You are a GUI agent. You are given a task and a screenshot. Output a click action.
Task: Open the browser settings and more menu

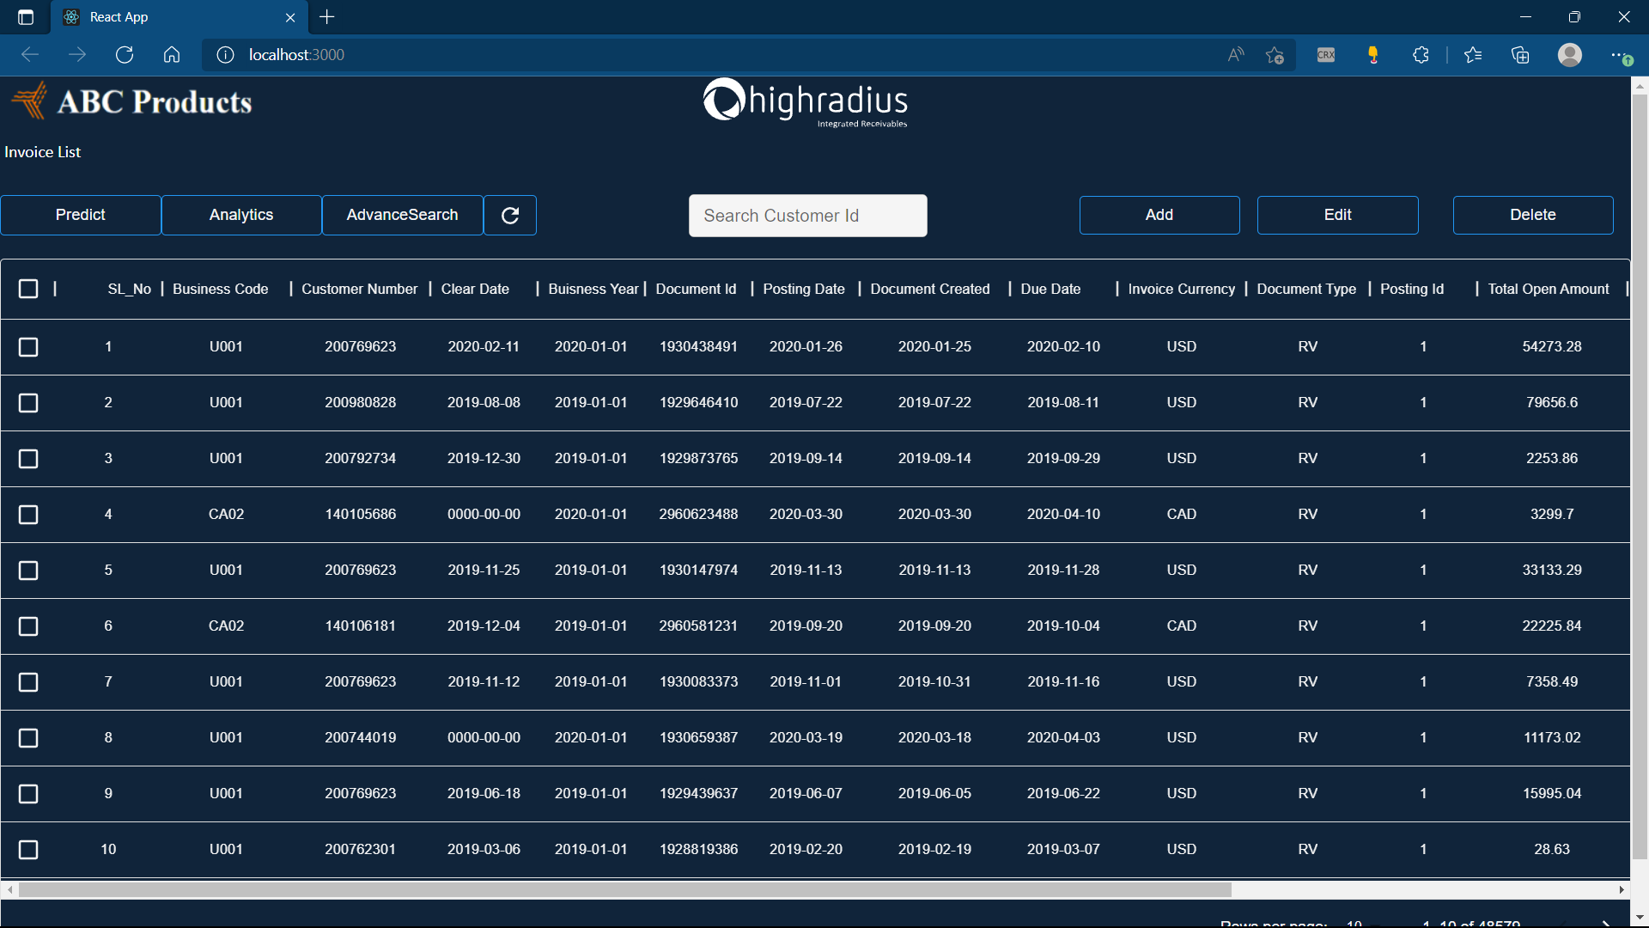coord(1620,55)
